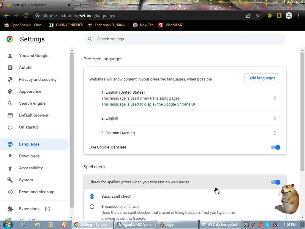The height and width of the screenshot is (229, 305).
Task: Open Extensions in the sidebar
Action: (29, 209)
